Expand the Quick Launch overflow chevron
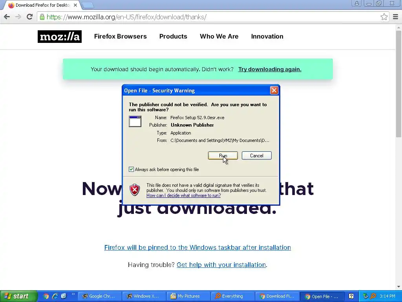Viewport: 402px width, 302px height. point(73,294)
